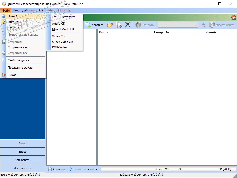237x178 pixels.
Task: Open the burner drive selection combo box
Action: pyautogui.click(x=178, y=25)
